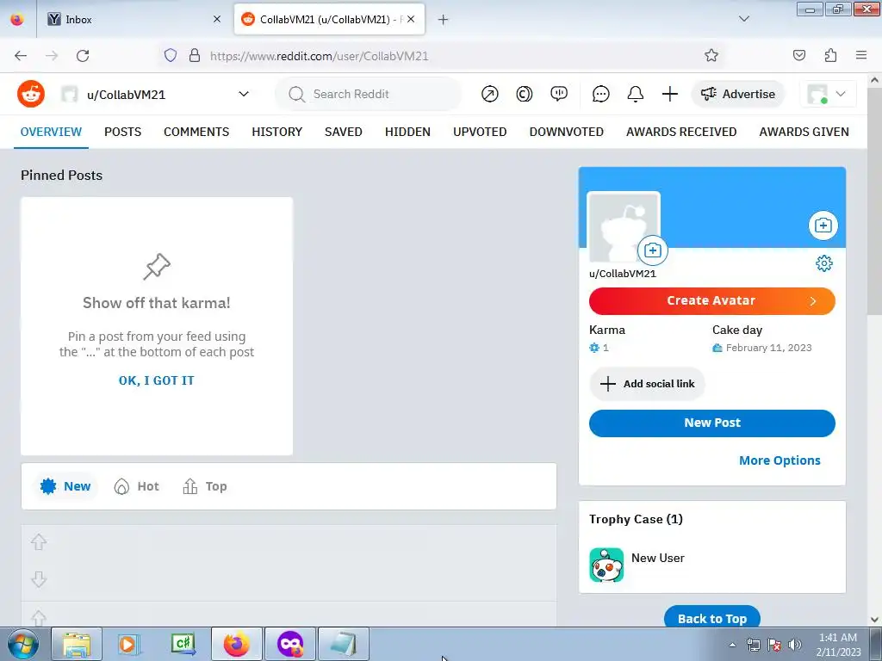Click the More Options link
882x661 pixels.
779,460
